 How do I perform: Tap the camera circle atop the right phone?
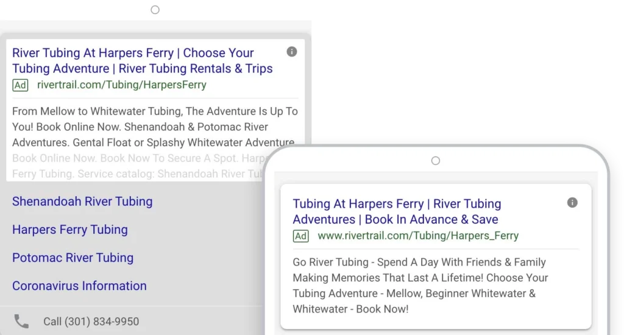[x=436, y=161]
